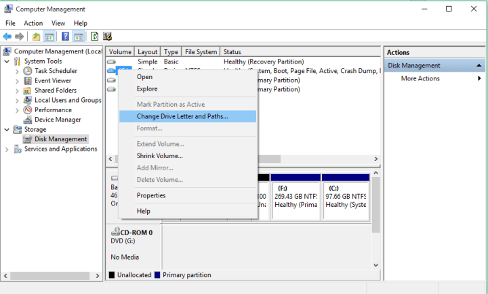Expand the Local Users and Groups node
The image size is (488, 294).
point(17,101)
